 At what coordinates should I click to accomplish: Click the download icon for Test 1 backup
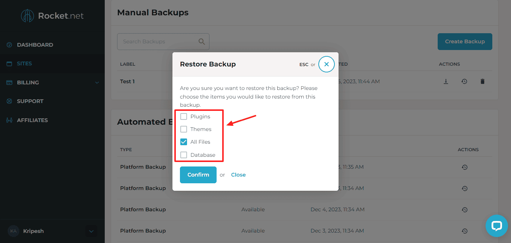pos(446,81)
